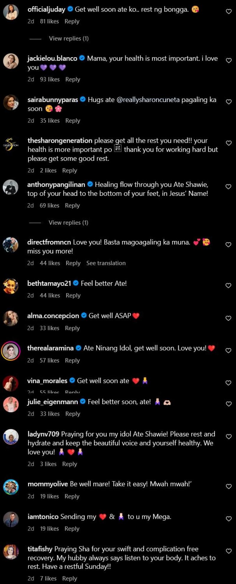This screenshot has height=584, width=236.
Task: Reply to ladynv709's comment
Action: tap(70, 464)
